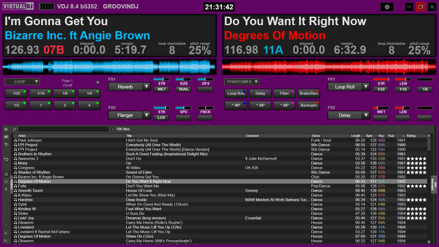This screenshot has width=439, height=247.
Task: Sort the track list by Genre column
Action: click(x=316, y=136)
